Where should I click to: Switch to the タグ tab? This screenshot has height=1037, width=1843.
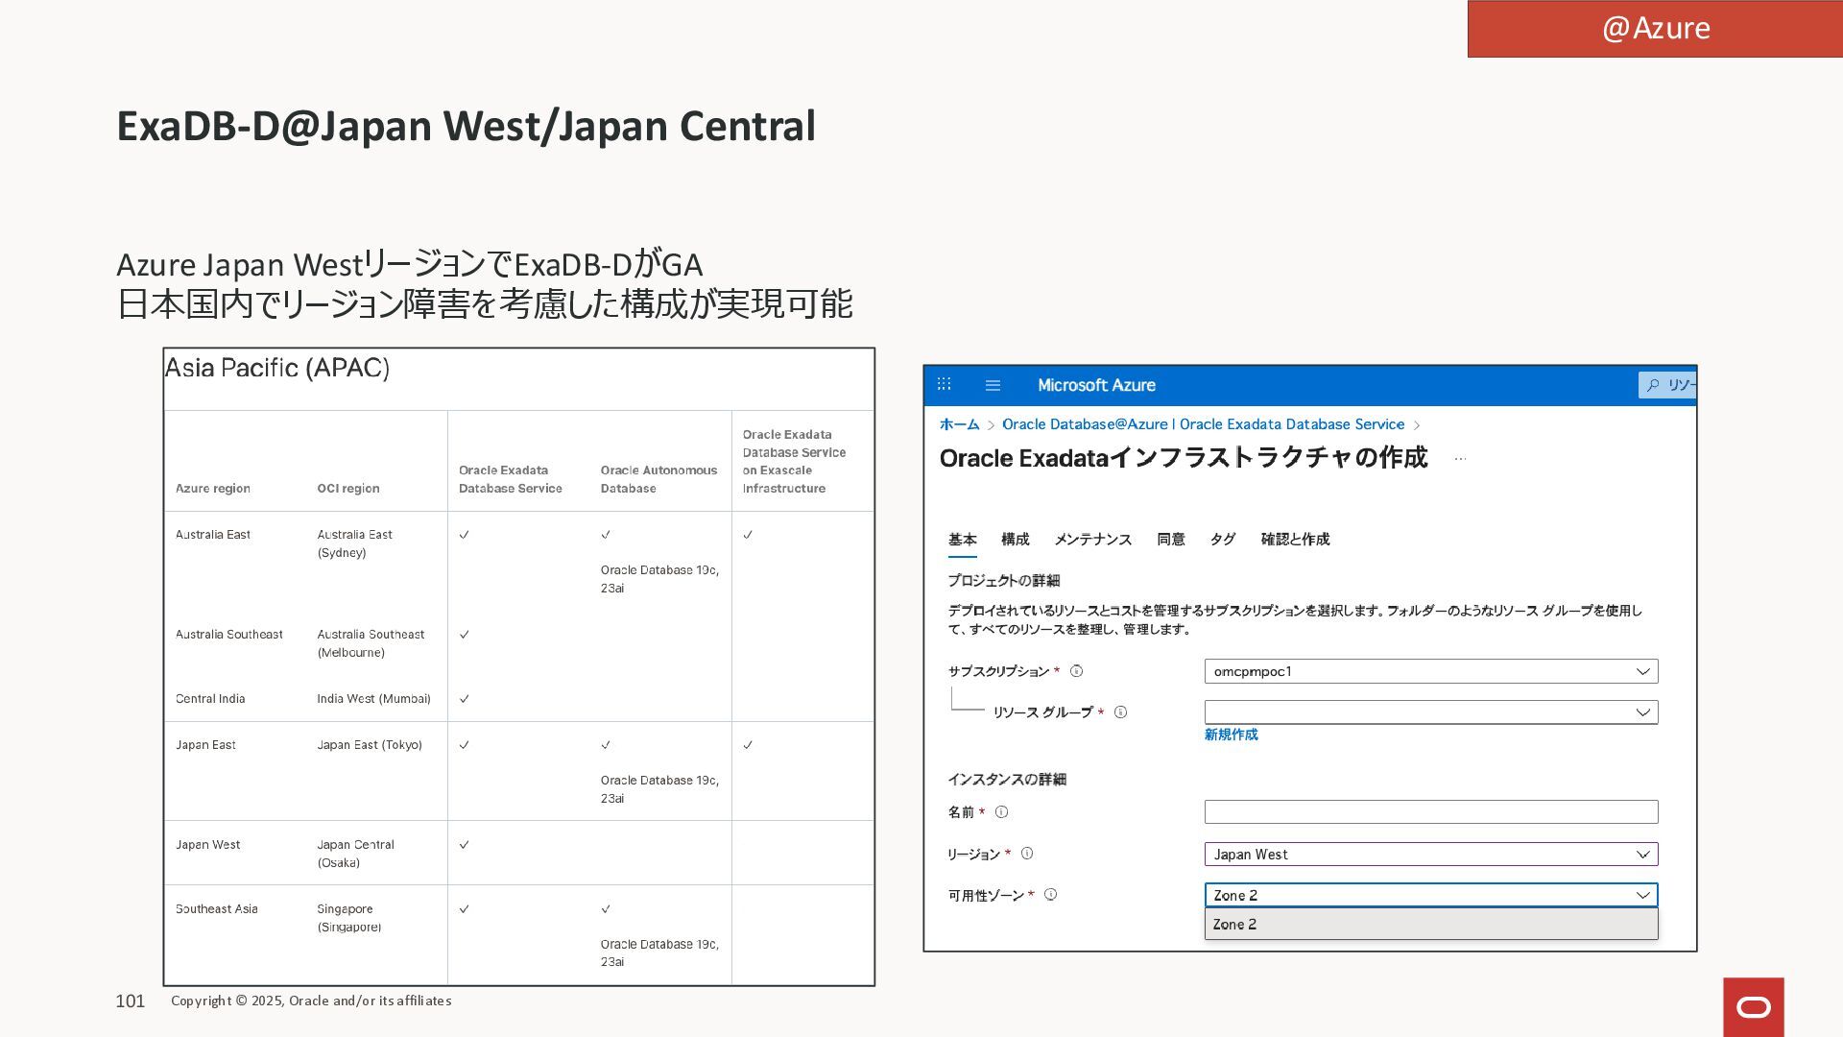tap(1222, 540)
